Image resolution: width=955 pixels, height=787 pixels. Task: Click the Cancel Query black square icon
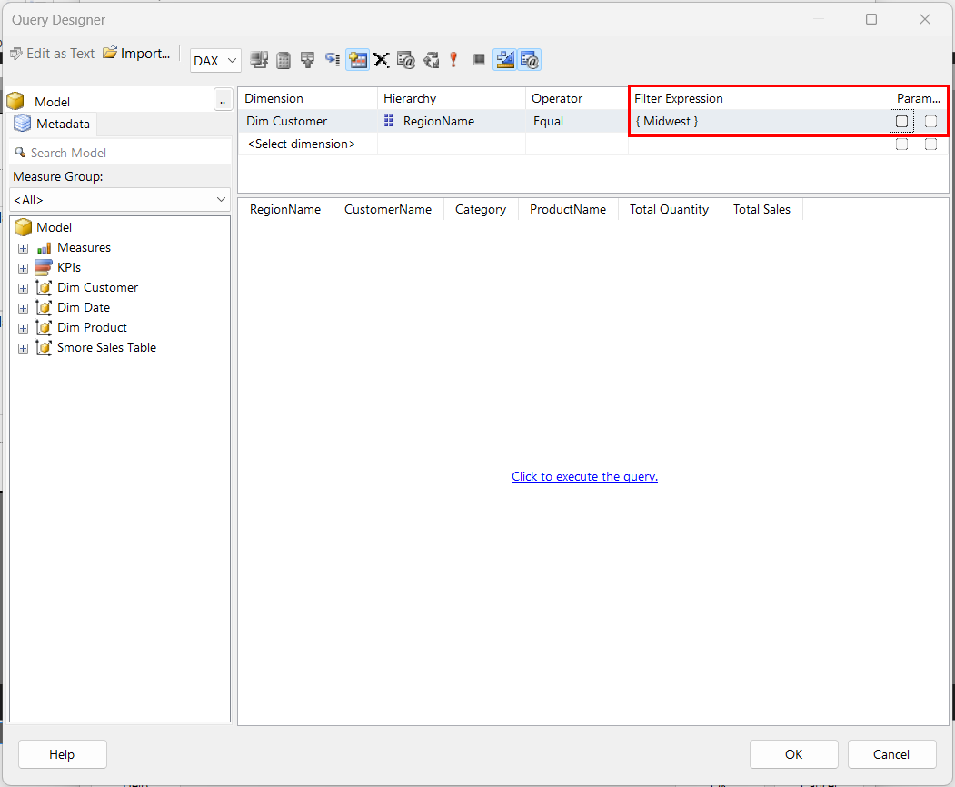click(x=480, y=59)
